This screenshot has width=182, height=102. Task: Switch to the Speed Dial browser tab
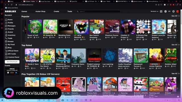click(76, 1)
